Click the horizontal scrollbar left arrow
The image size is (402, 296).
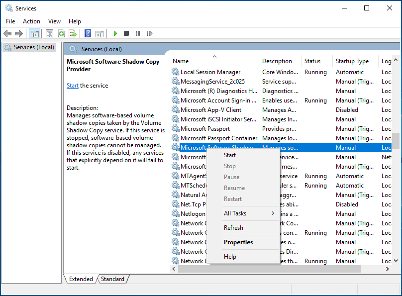click(x=174, y=269)
